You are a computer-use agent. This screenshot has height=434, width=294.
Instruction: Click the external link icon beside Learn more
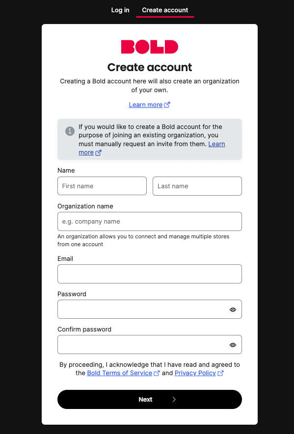(x=167, y=104)
